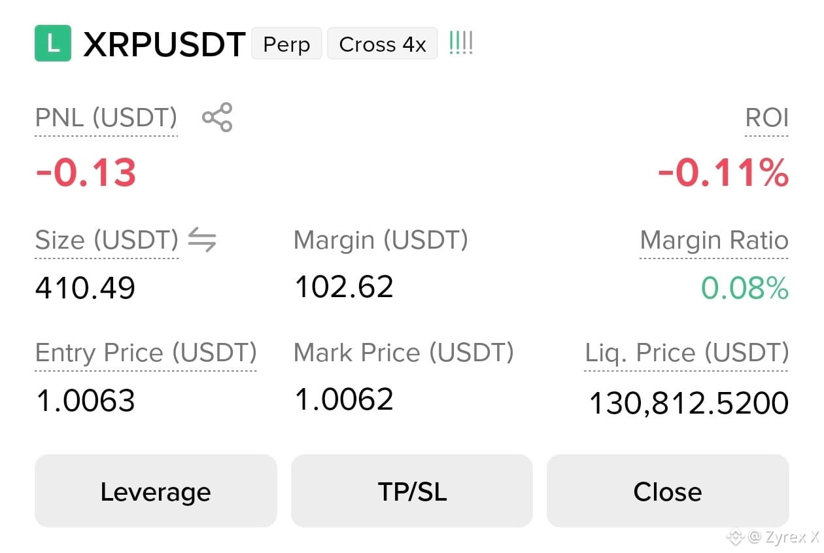Click the green L long-position badge

(52, 43)
